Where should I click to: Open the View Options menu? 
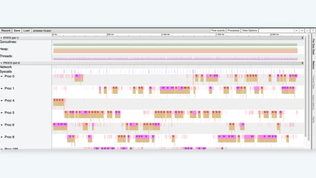point(249,30)
